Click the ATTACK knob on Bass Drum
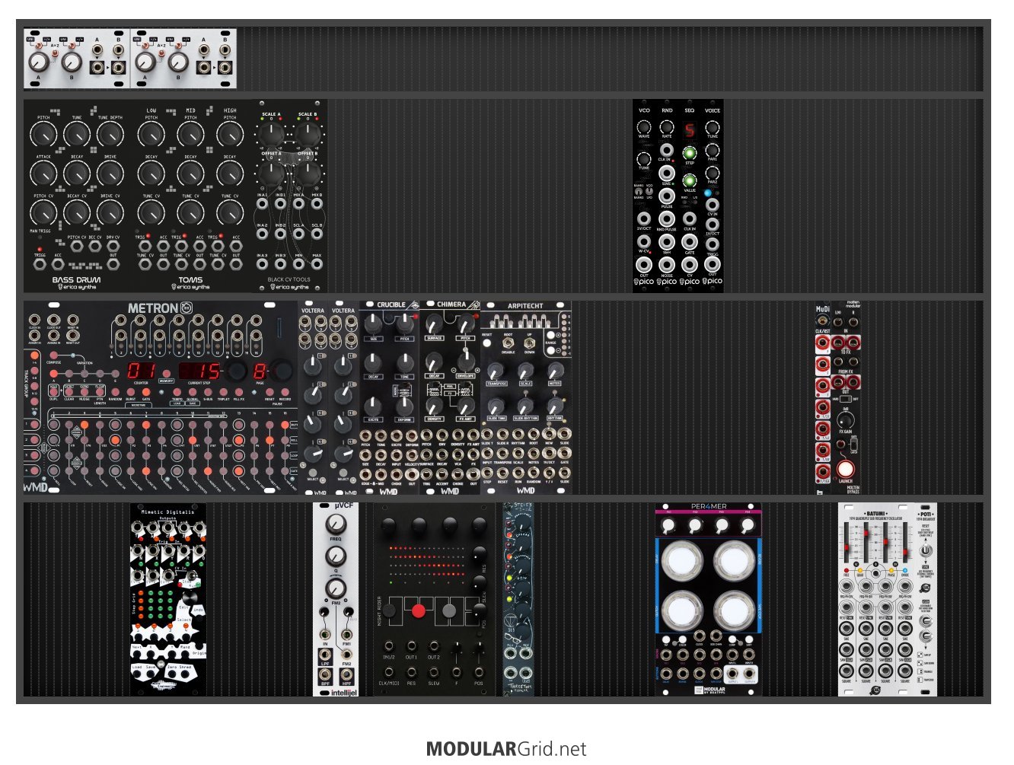Viewport: 1014px width, 765px height. (x=43, y=174)
